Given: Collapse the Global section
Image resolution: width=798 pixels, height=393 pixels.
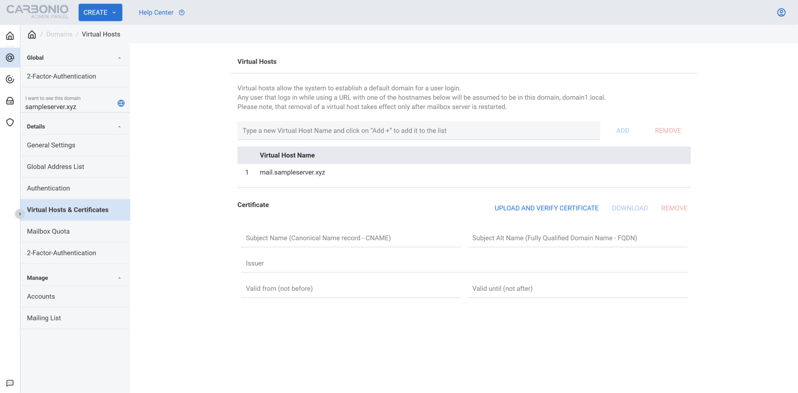Looking at the screenshot, I should point(120,57).
